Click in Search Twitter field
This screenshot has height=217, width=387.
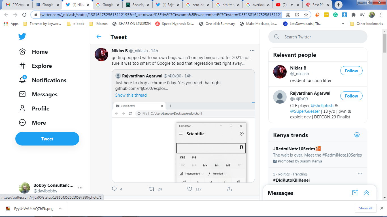coord(318,37)
